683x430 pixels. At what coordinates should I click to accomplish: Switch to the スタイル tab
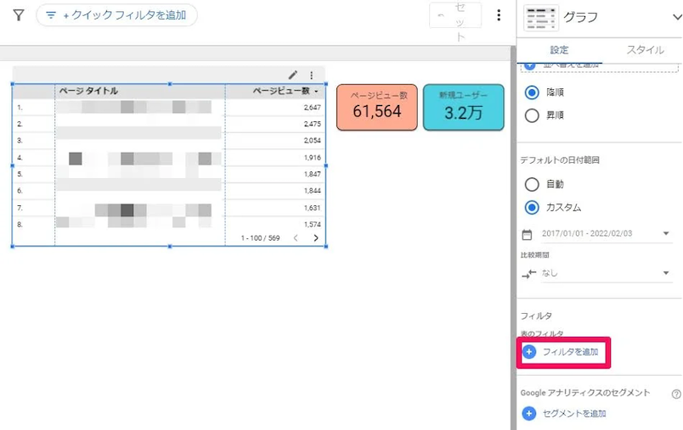pyautogui.click(x=645, y=50)
